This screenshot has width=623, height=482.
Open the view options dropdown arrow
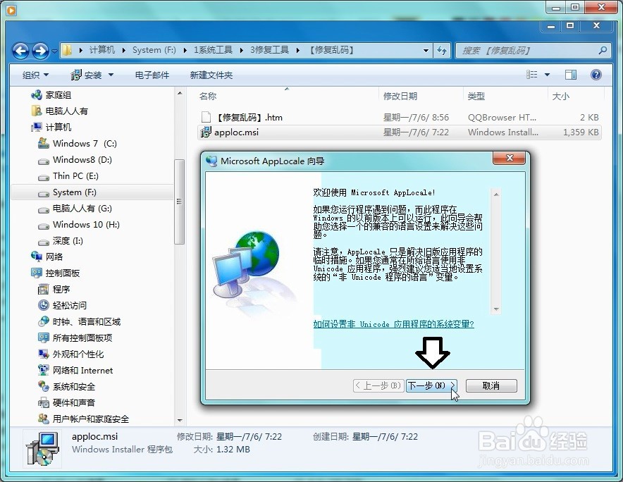point(547,75)
